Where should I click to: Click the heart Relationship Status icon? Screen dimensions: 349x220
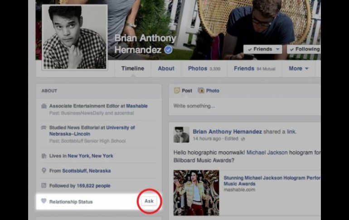click(x=44, y=201)
